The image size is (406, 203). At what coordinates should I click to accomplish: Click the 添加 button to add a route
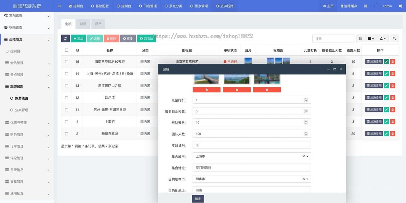(78, 38)
